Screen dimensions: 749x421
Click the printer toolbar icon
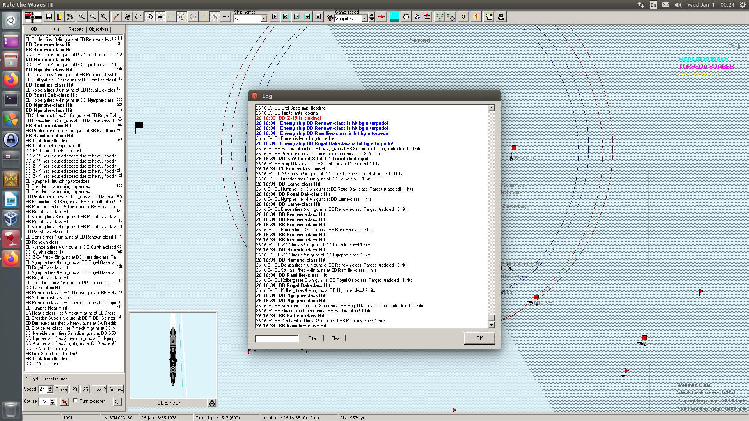[501, 17]
